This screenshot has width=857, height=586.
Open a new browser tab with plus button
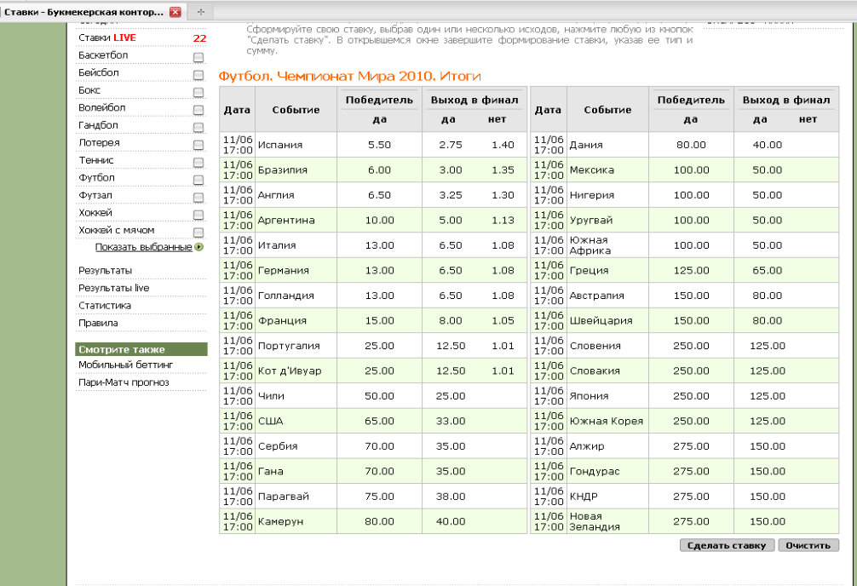[x=200, y=12]
